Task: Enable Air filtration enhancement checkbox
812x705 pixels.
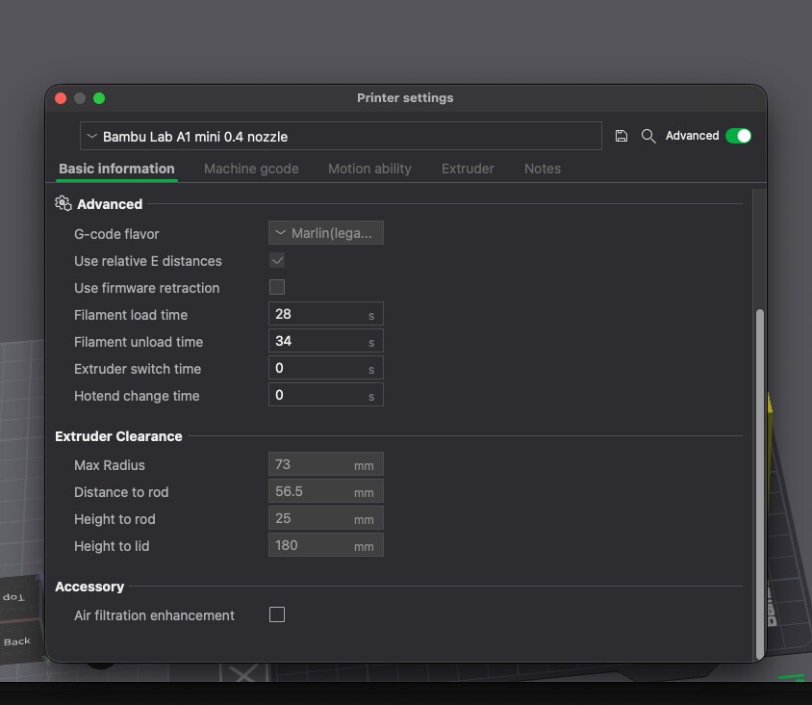Action: (277, 614)
